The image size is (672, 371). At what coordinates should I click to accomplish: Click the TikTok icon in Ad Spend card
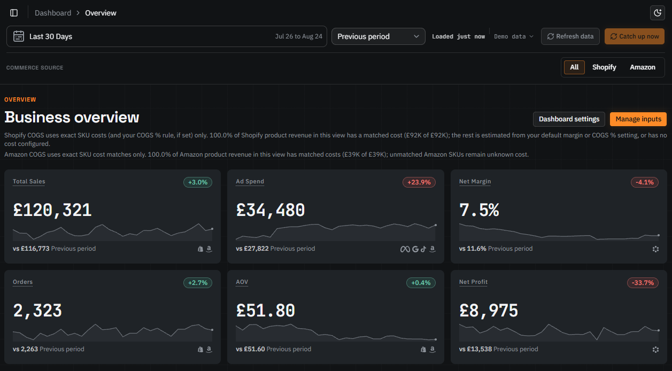coord(423,249)
